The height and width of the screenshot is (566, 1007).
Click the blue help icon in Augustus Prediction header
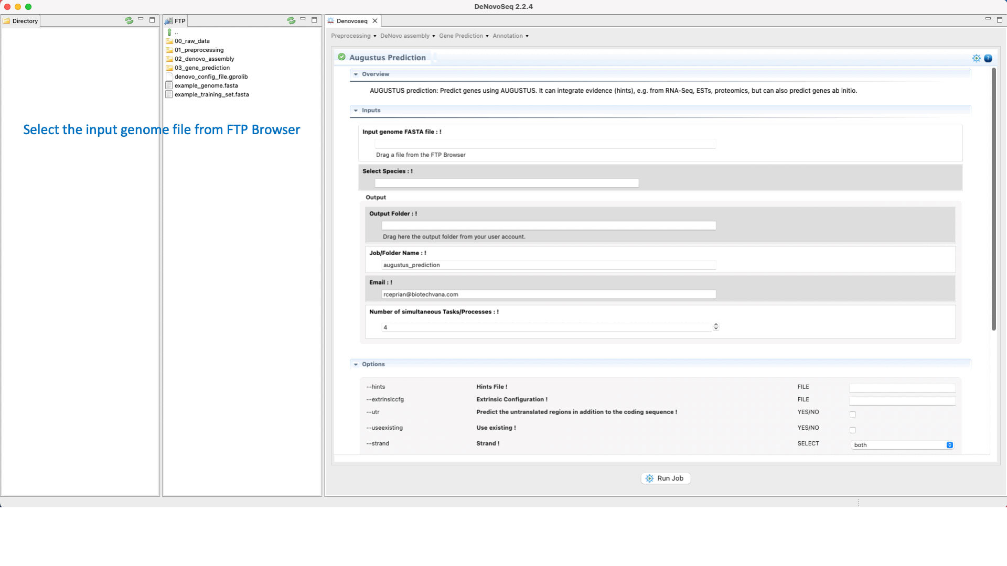tap(988, 58)
